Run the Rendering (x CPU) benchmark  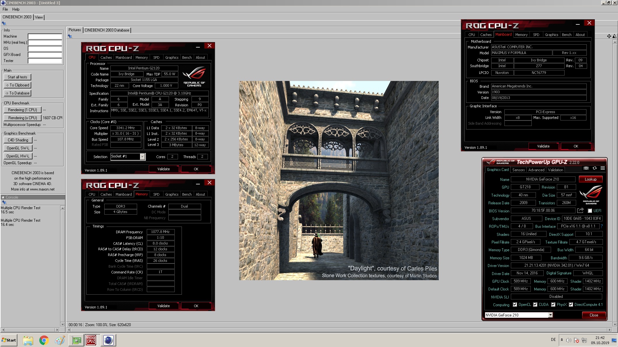(23, 118)
